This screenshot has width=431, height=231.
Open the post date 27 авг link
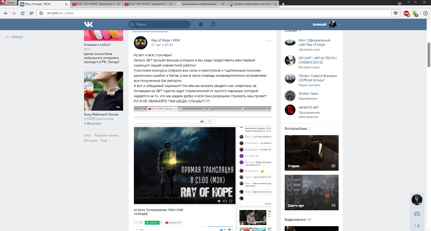162,45
